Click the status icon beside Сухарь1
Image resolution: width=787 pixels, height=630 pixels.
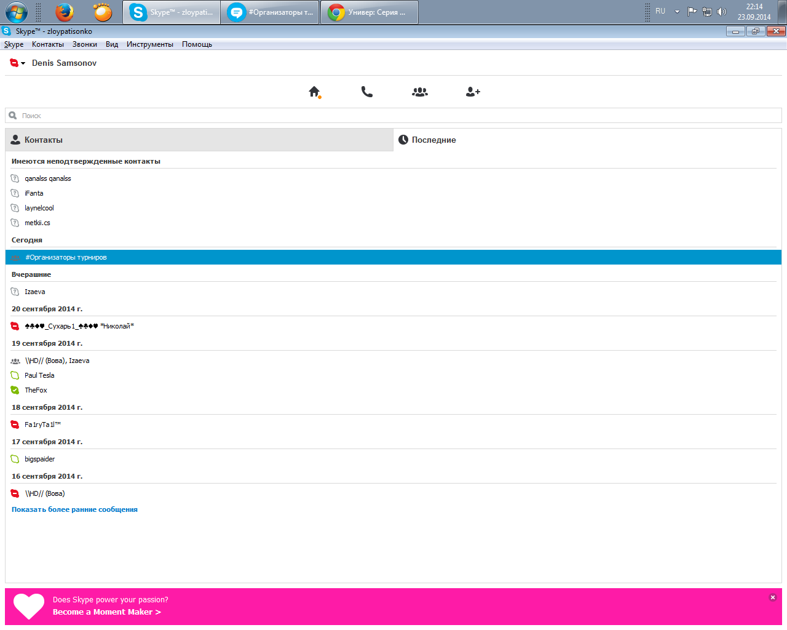coord(15,326)
